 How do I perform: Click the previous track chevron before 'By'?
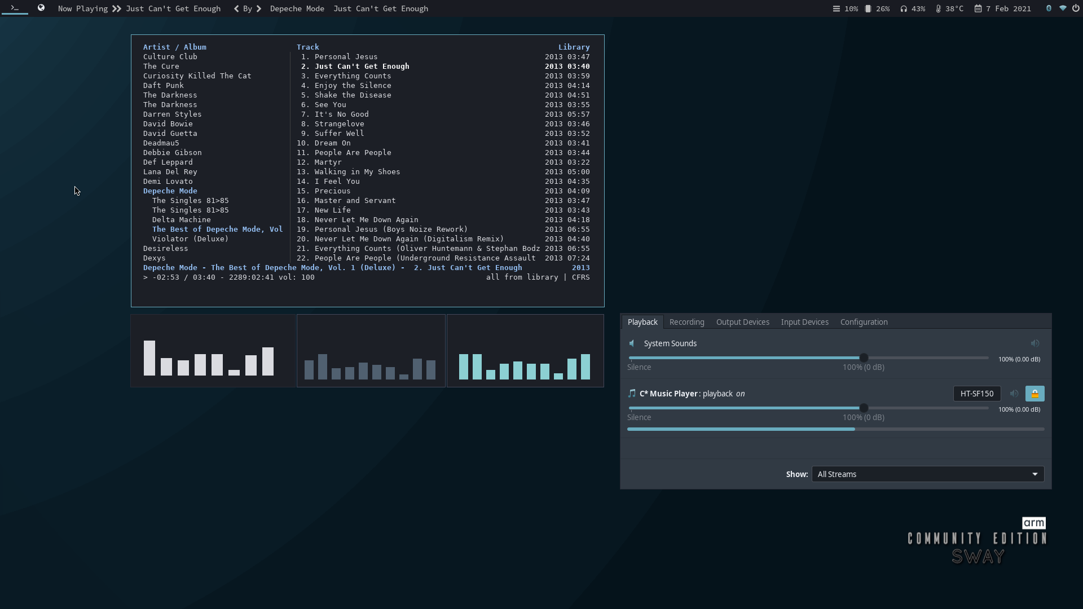pos(236,8)
